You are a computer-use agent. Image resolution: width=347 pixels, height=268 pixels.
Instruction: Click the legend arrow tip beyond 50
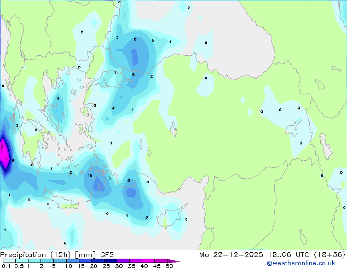coord(173,261)
